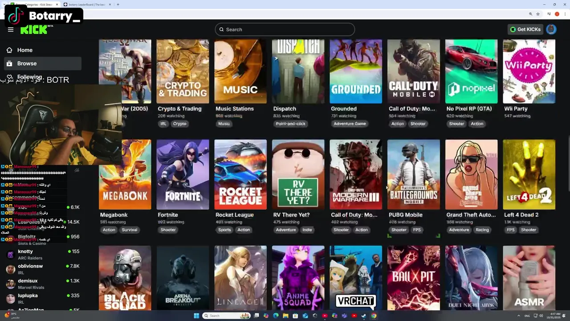Click the Racing tag under Grand Theft Auto
Viewport: 570px width, 321px height.
[x=482, y=230]
